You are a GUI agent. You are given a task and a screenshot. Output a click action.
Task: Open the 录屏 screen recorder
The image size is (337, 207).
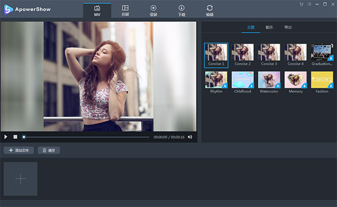click(x=153, y=11)
